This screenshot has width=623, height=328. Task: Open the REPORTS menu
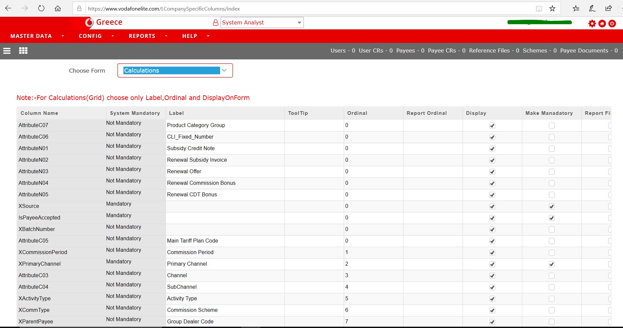142,36
